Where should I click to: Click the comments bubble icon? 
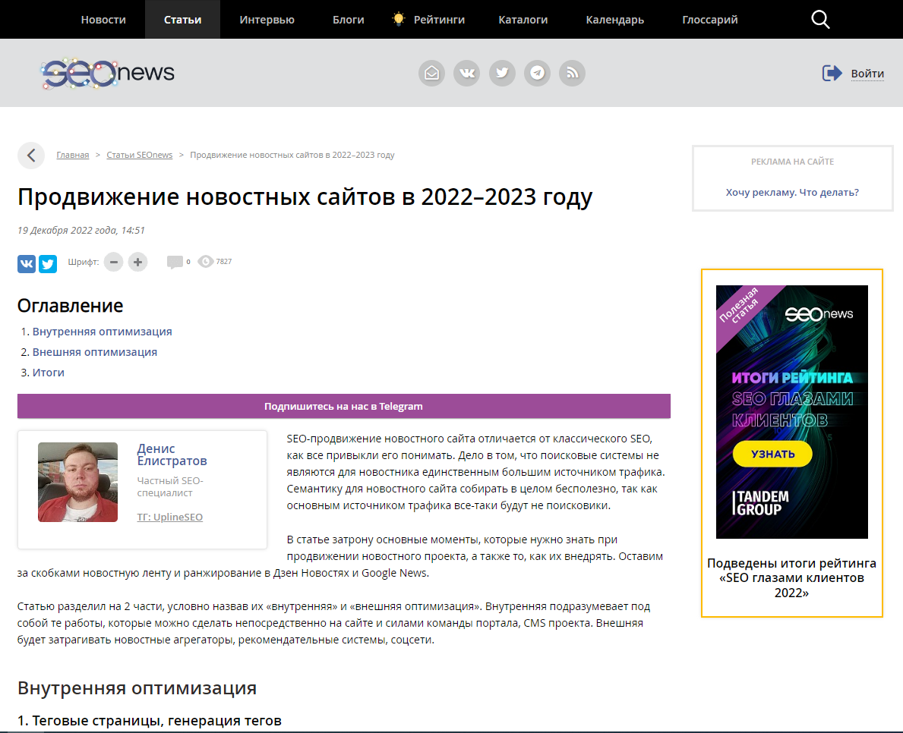click(x=175, y=262)
